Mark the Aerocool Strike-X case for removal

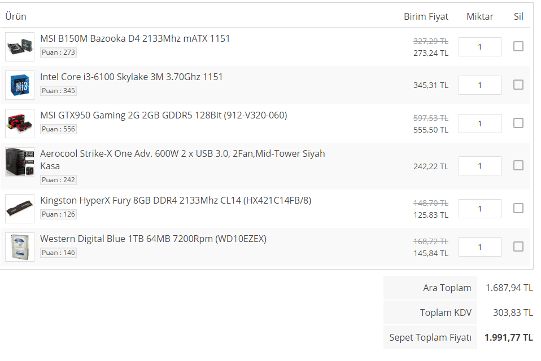(x=518, y=165)
